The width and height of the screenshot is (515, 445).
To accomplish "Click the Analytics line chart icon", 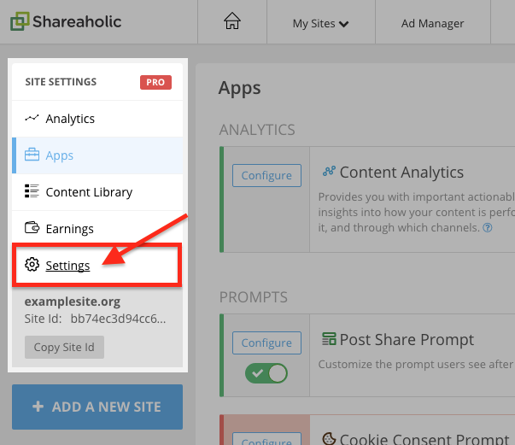I will click(32, 118).
